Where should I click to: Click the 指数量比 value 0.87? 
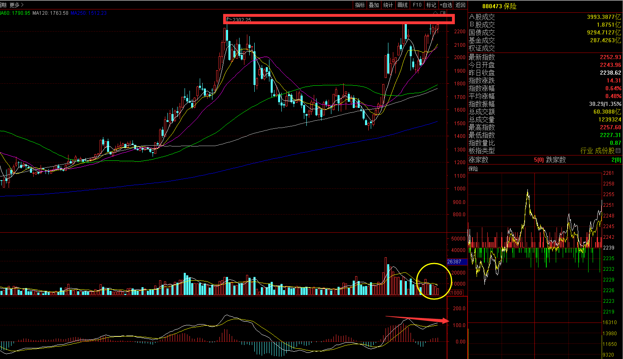coord(616,143)
